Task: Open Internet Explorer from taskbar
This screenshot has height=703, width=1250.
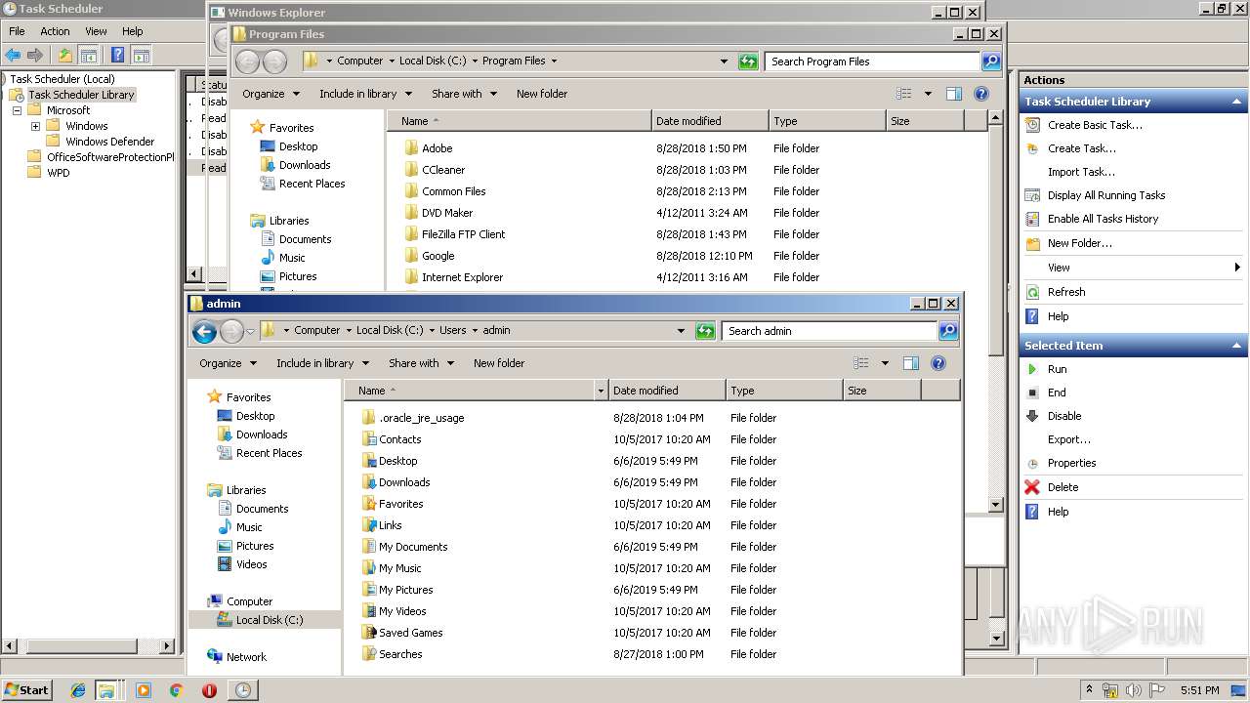Action: [78, 690]
